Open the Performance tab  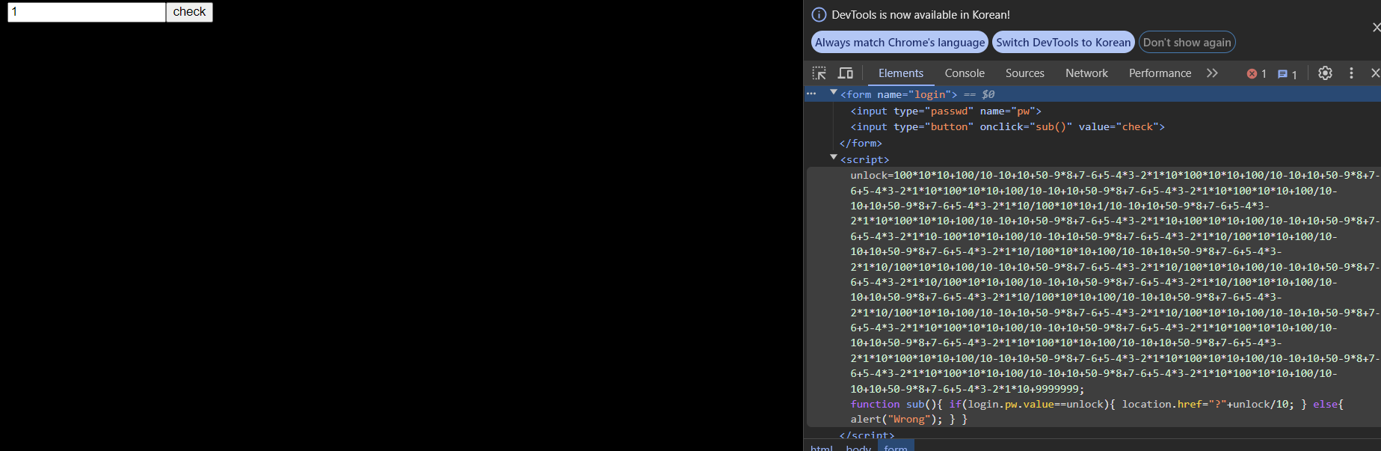pos(1160,73)
